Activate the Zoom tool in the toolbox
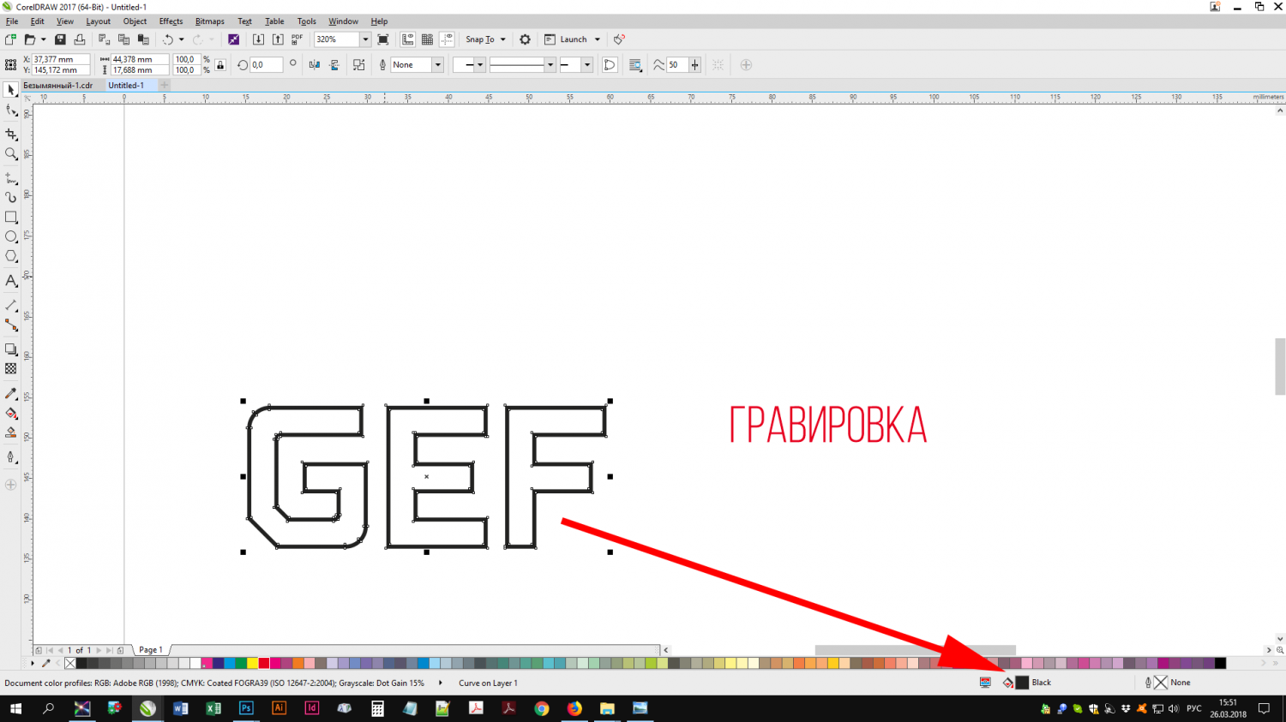Viewport: 1286px width, 722px height. [11, 154]
